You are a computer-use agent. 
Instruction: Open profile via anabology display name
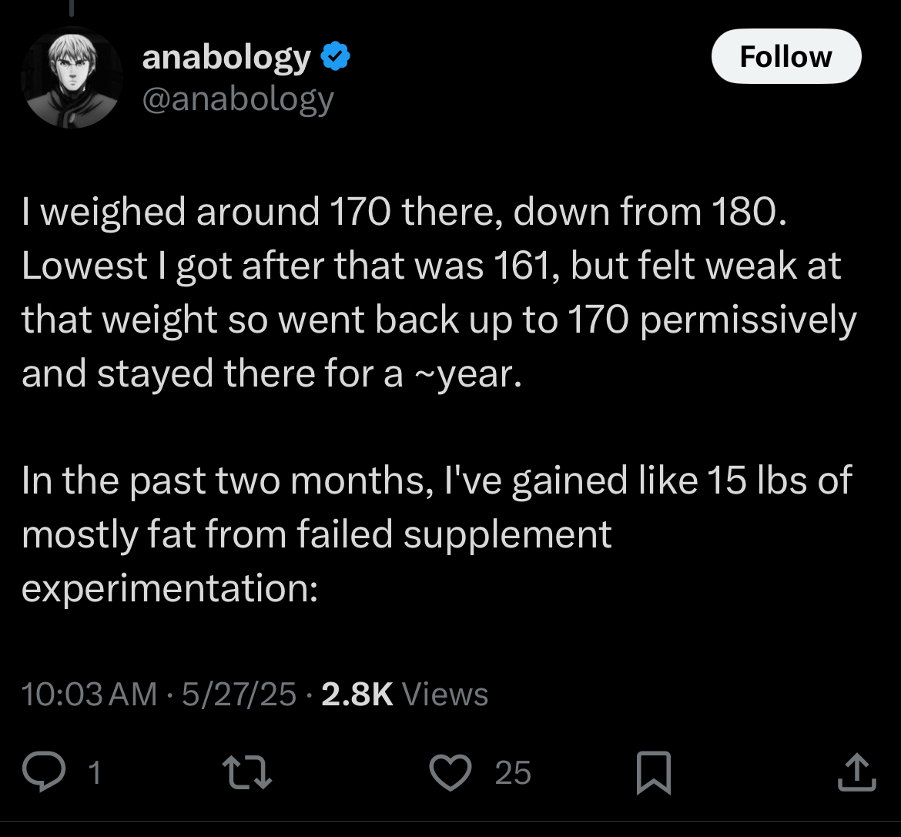tap(226, 58)
